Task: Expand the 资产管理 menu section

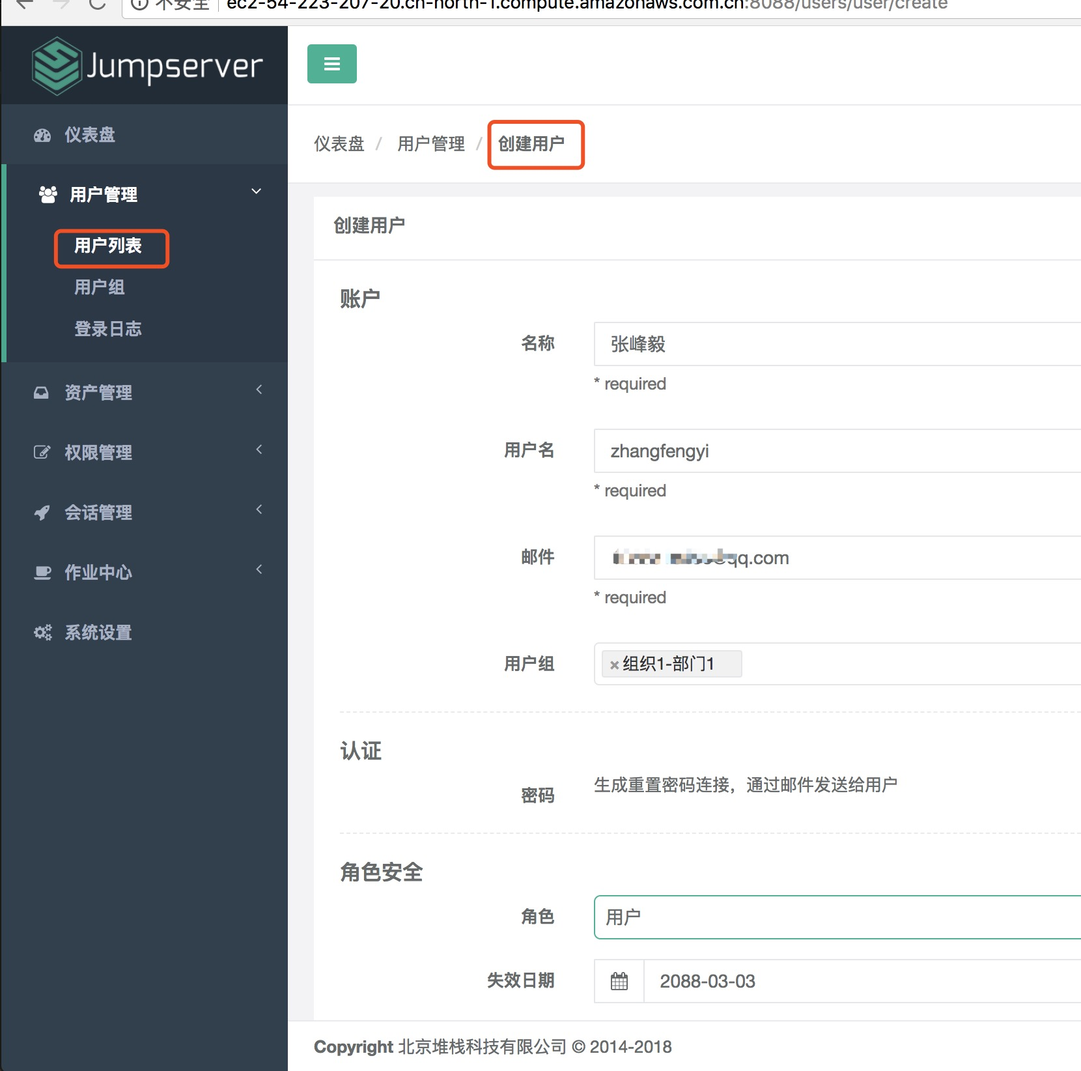Action: [x=259, y=390]
